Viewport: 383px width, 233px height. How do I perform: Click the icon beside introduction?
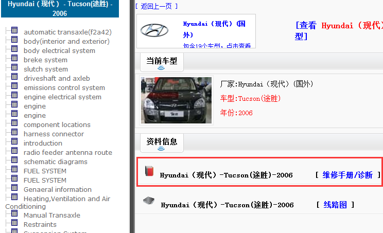[x=14, y=141]
